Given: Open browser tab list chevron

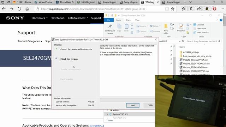Looking at the screenshot, I should click(190, 2).
